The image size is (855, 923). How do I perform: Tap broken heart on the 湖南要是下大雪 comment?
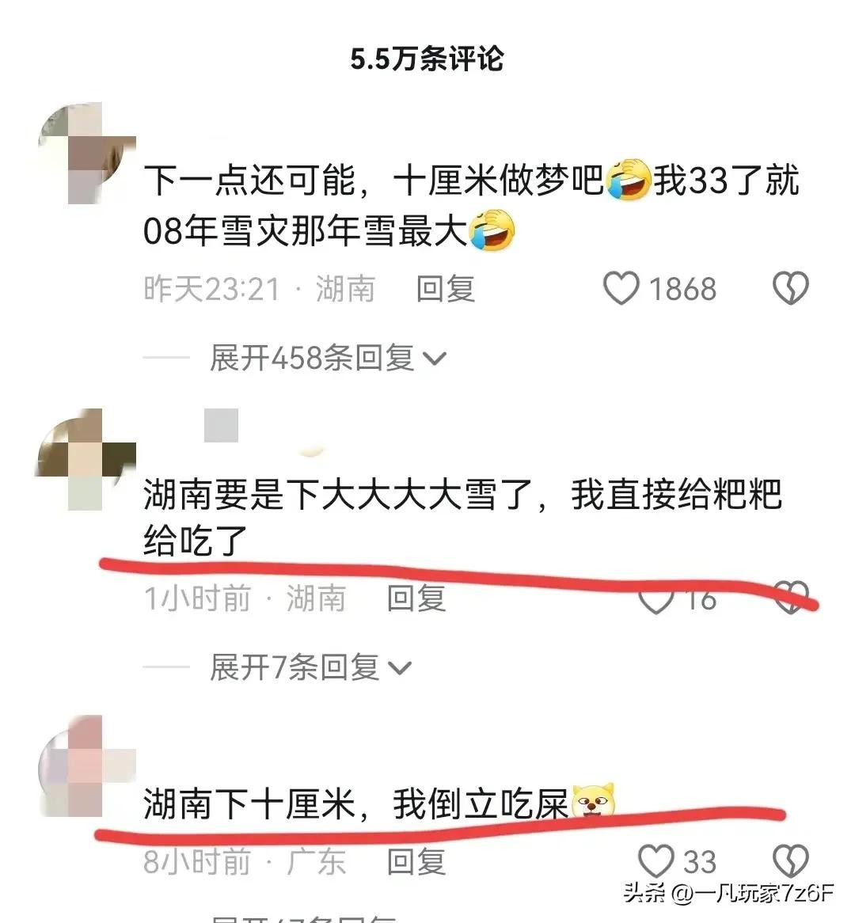(790, 598)
